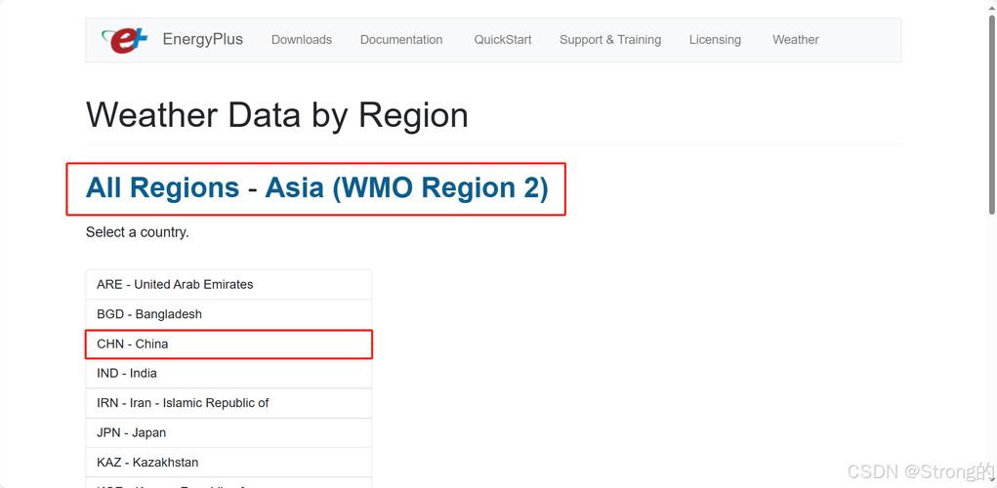Pick IND - India from the list
This screenshot has width=997, height=488.
(228, 373)
